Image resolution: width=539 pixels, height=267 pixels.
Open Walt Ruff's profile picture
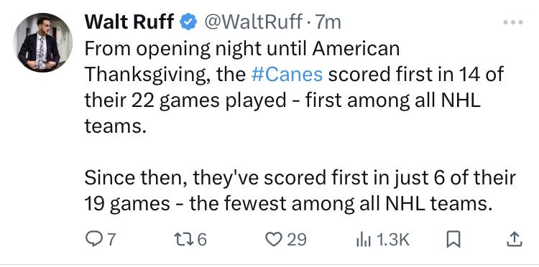(x=42, y=42)
